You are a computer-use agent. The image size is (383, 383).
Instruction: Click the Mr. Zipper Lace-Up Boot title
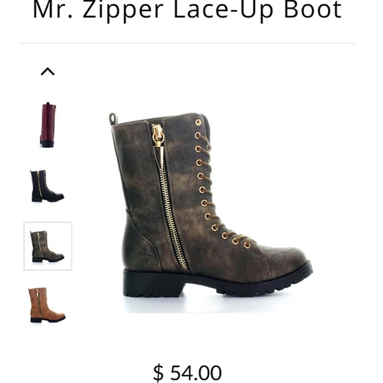coord(188,11)
